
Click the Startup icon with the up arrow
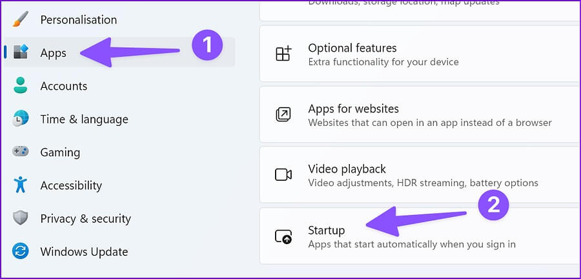[x=283, y=236]
